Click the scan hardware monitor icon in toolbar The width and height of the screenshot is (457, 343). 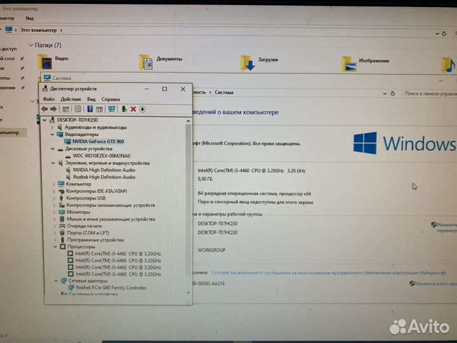point(111,109)
